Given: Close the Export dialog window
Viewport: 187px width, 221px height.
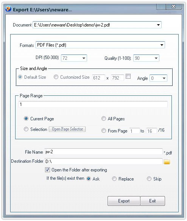Looking at the screenshot, I should [174, 6].
